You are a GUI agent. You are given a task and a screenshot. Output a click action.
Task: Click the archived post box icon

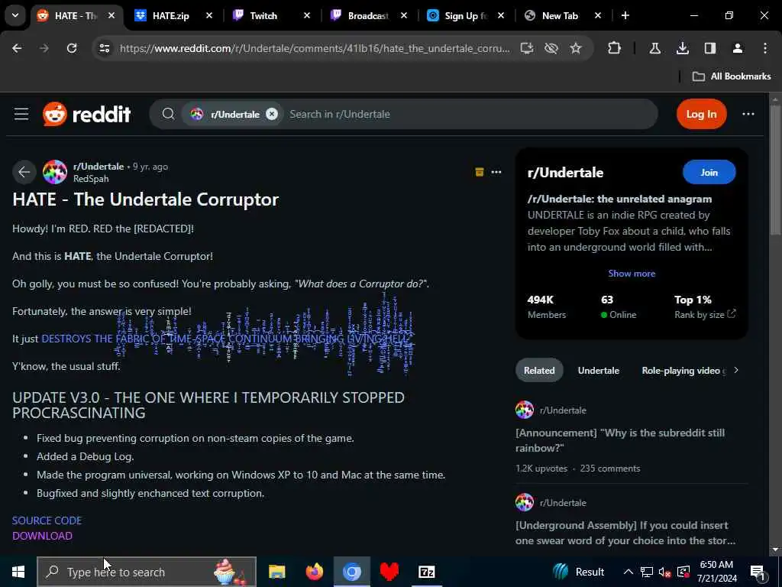[480, 172]
